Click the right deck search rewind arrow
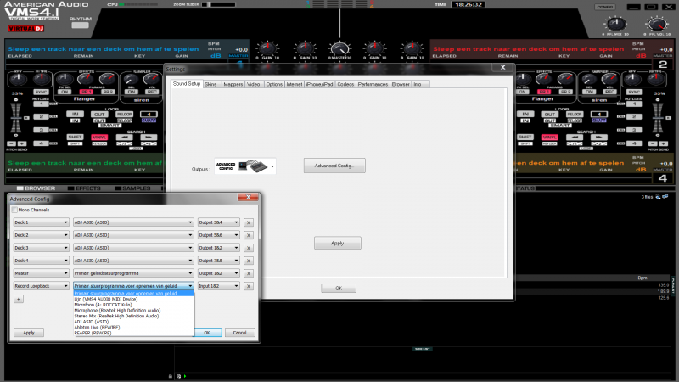 (575, 138)
